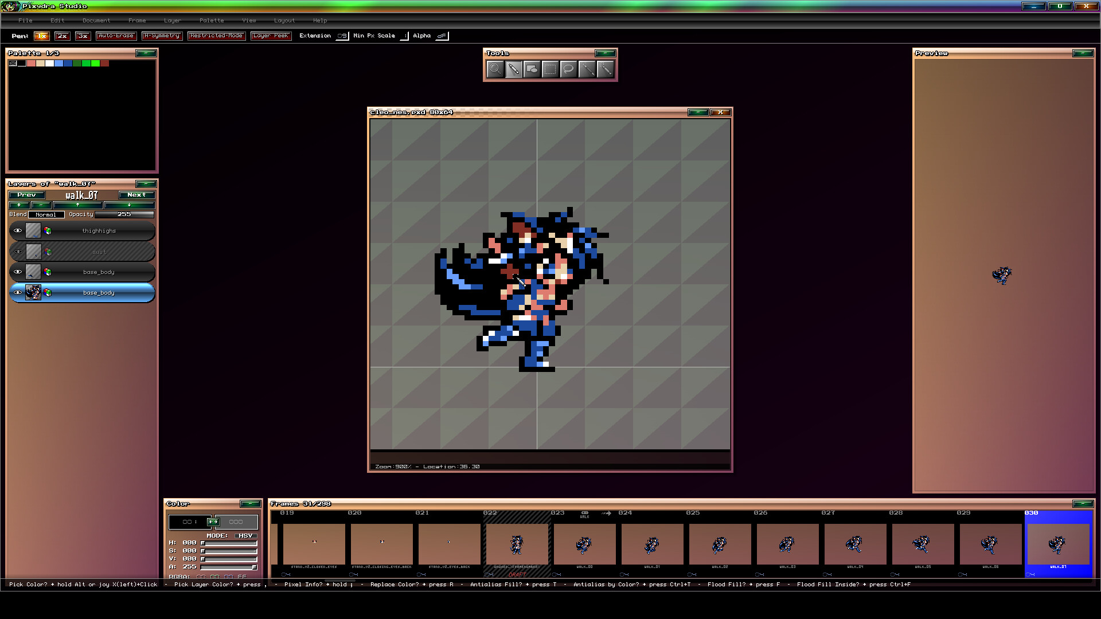Click the Alpha value field
Viewport: 1101px width, 619px height.
(x=442, y=36)
